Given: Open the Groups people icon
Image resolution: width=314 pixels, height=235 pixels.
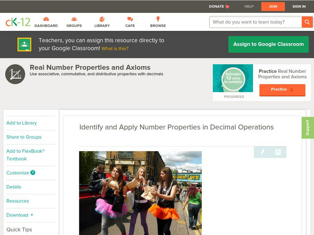Looking at the screenshot, I should pyautogui.click(x=74, y=19).
